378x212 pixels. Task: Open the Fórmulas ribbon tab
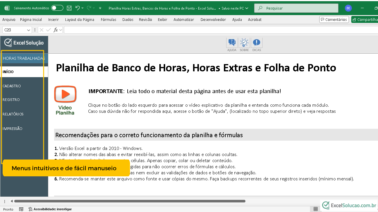(108, 19)
